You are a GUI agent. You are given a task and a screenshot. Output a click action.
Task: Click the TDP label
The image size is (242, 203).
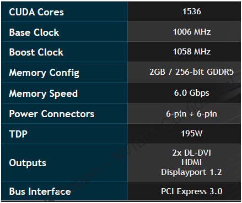[x=18, y=134]
